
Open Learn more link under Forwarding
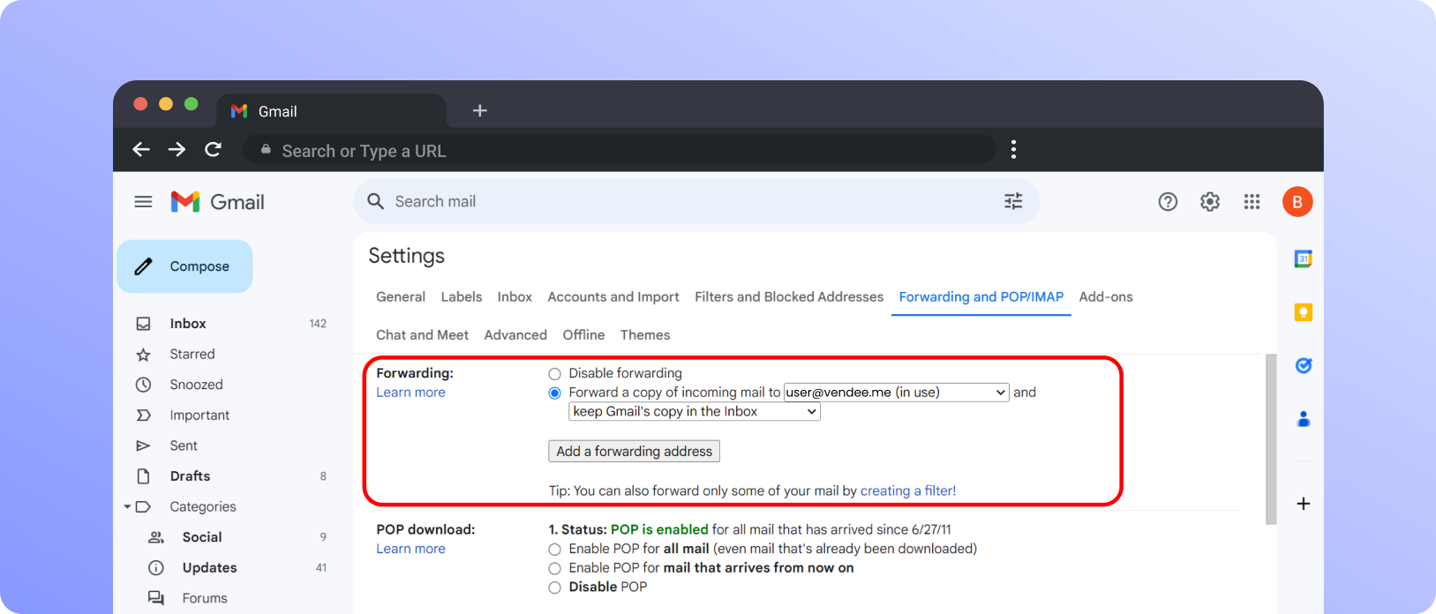click(x=410, y=393)
